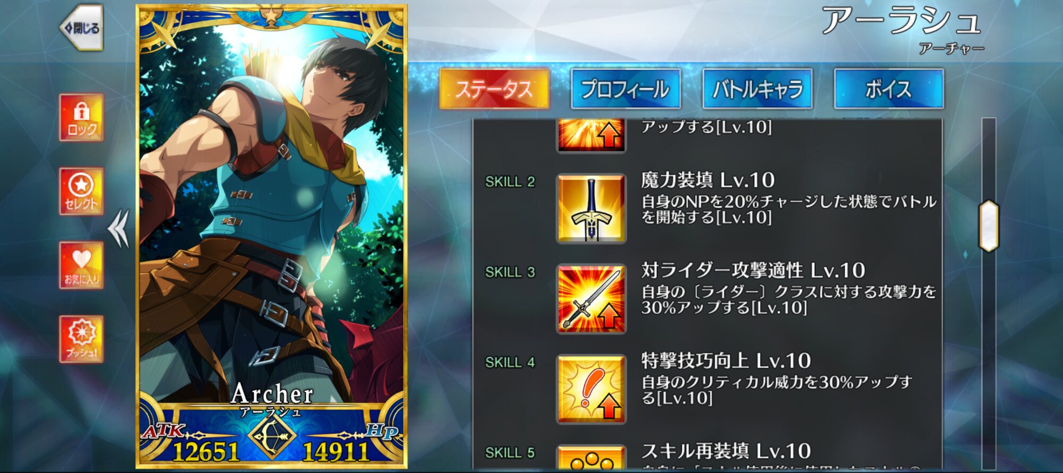Tap the 特撃技巧向上 critical skill icon
The height and width of the screenshot is (473, 1063).
[x=591, y=389]
